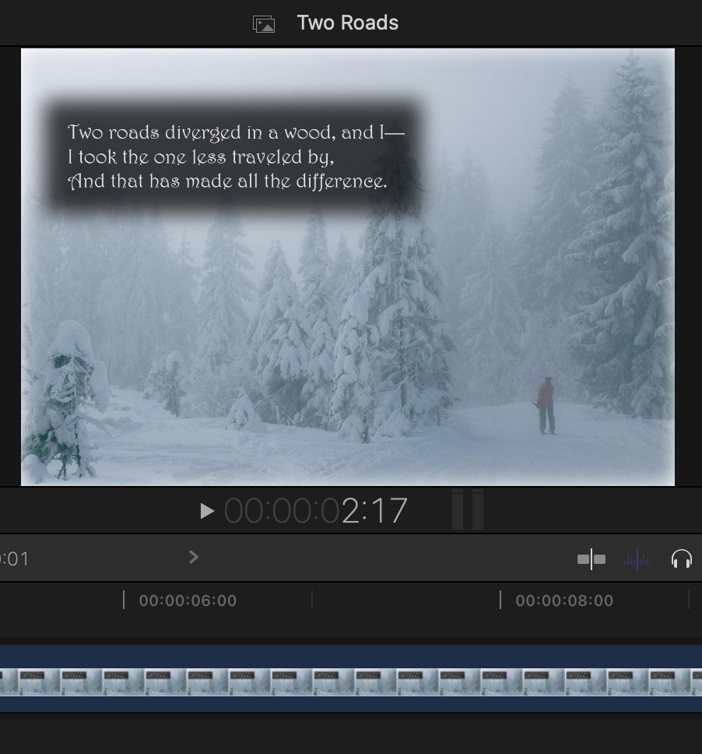Click the play button beside the timecode
Screen dimensions: 702x754
(x=206, y=511)
